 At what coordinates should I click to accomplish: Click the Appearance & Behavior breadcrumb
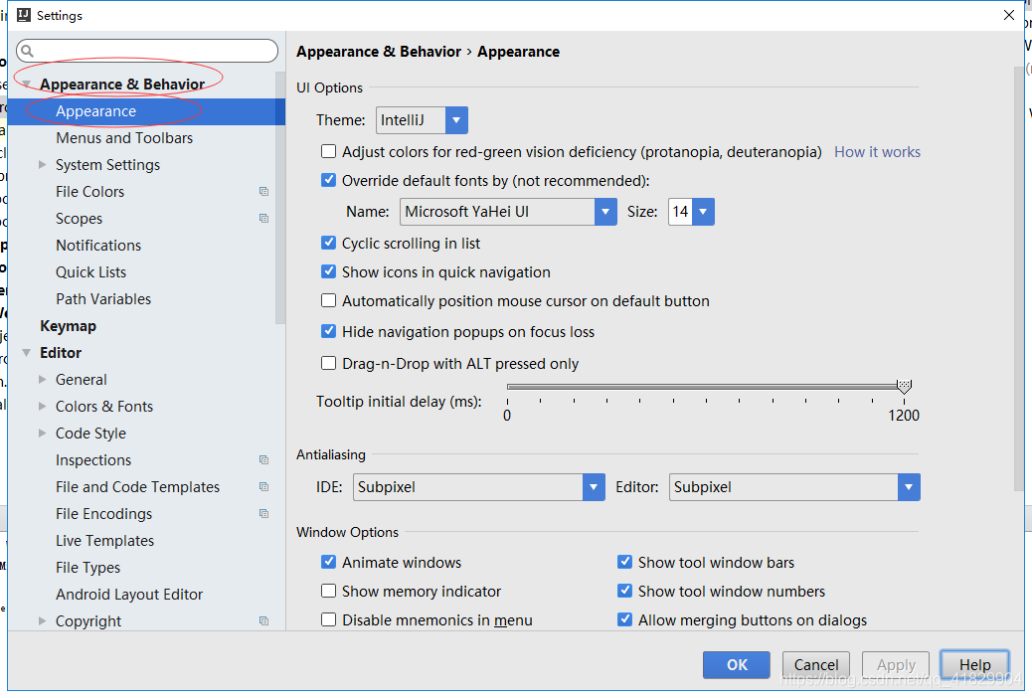tap(379, 52)
